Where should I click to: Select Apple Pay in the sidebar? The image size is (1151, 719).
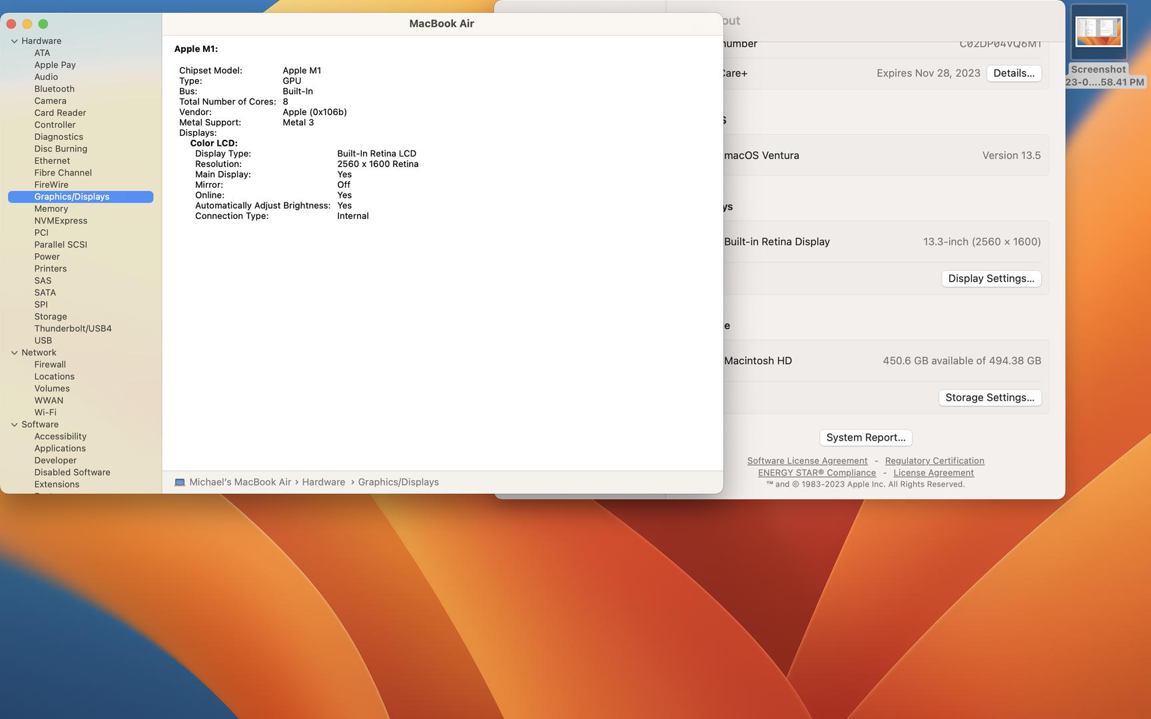click(x=55, y=65)
